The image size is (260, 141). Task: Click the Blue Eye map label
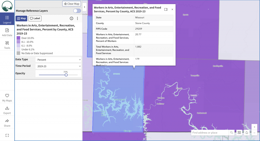[128, 131]
